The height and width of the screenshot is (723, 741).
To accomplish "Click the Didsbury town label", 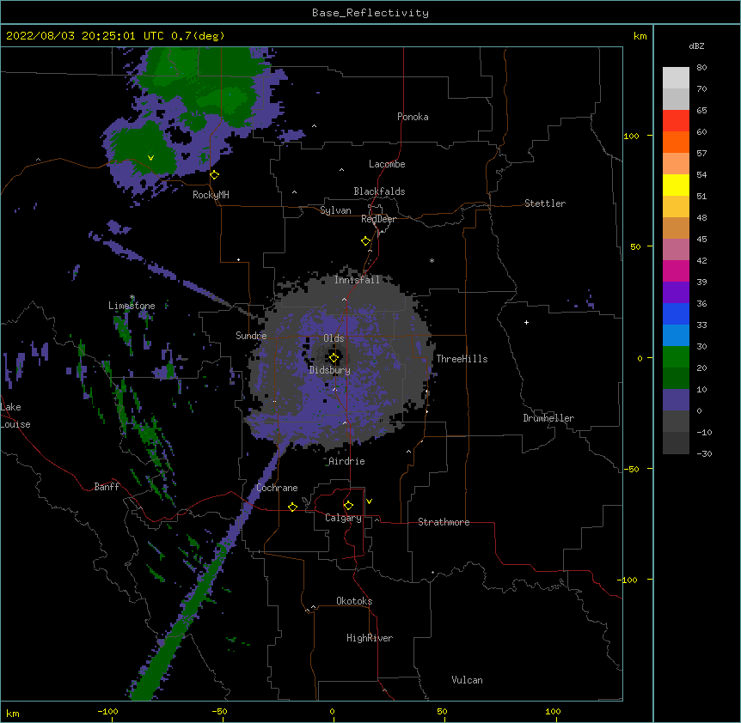I will 330,370.
